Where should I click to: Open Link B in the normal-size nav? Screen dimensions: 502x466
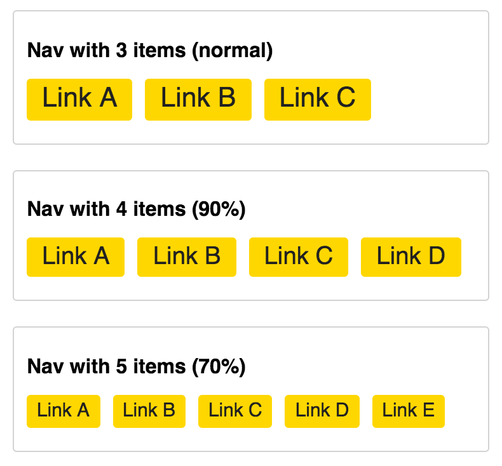tap(198, 99)
